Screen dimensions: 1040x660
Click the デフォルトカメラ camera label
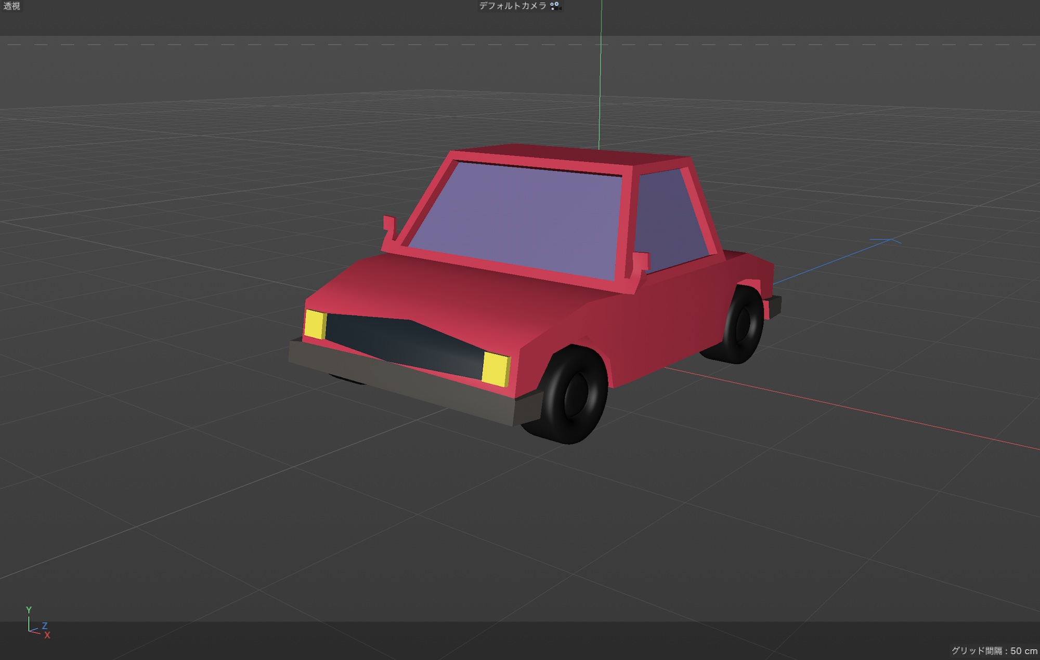click(512, 6)
